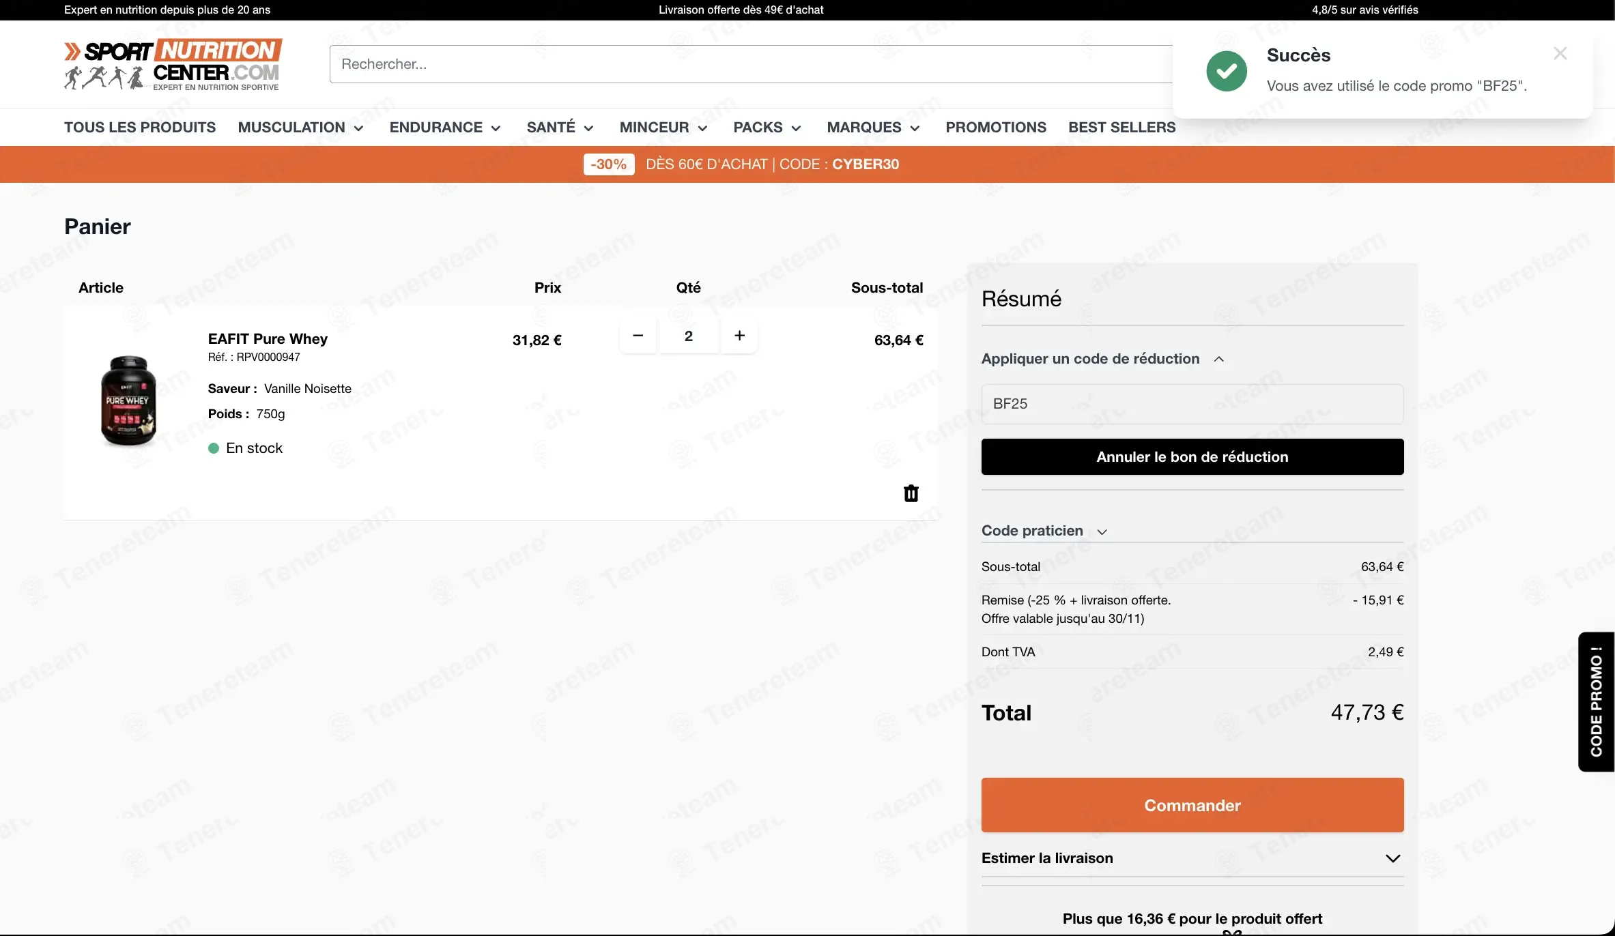Click the Sport Nutrition Center logo
The height and width of the screenshot is (936, 1615).
(x=173, y=64)
